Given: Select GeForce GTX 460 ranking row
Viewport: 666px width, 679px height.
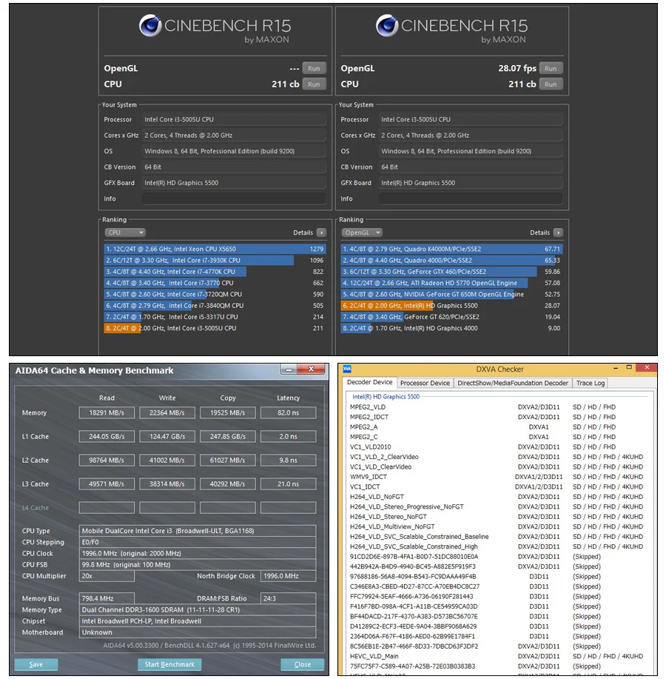Looking at the screenshot, I should pyautogui.click(x=451, y=272).
